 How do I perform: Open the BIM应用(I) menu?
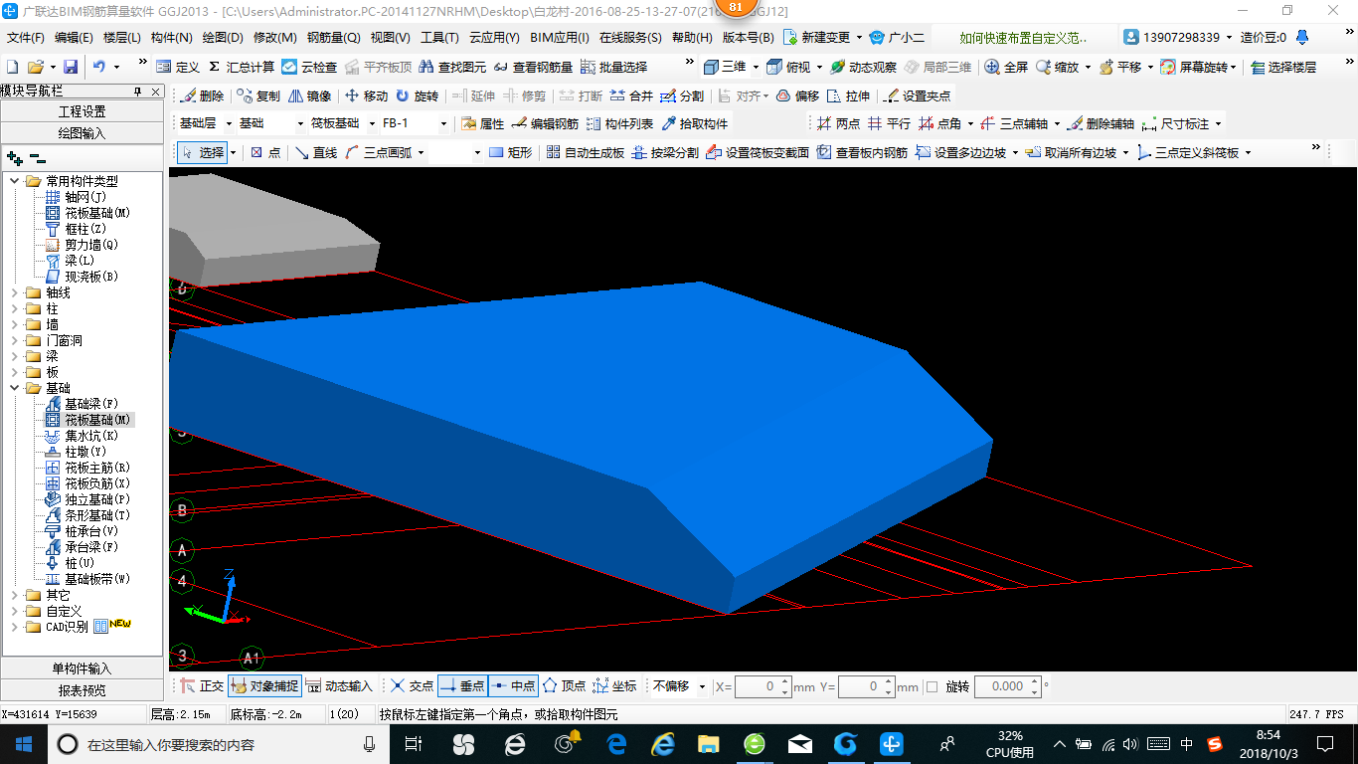tap(560, 38)
